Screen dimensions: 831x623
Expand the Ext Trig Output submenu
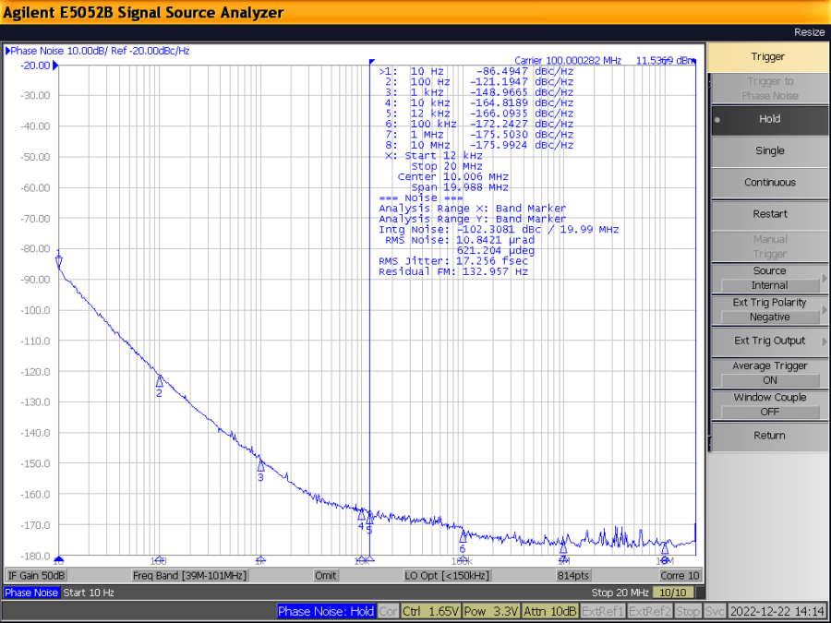768,341
